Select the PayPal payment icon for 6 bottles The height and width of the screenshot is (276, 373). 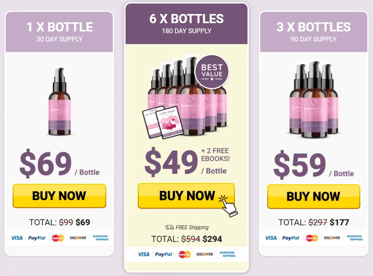click(x=164, y=255)
